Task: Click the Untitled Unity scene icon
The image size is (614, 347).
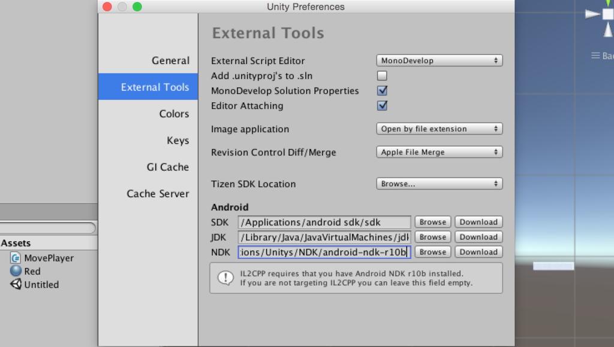Action: (x=16, y=284)
